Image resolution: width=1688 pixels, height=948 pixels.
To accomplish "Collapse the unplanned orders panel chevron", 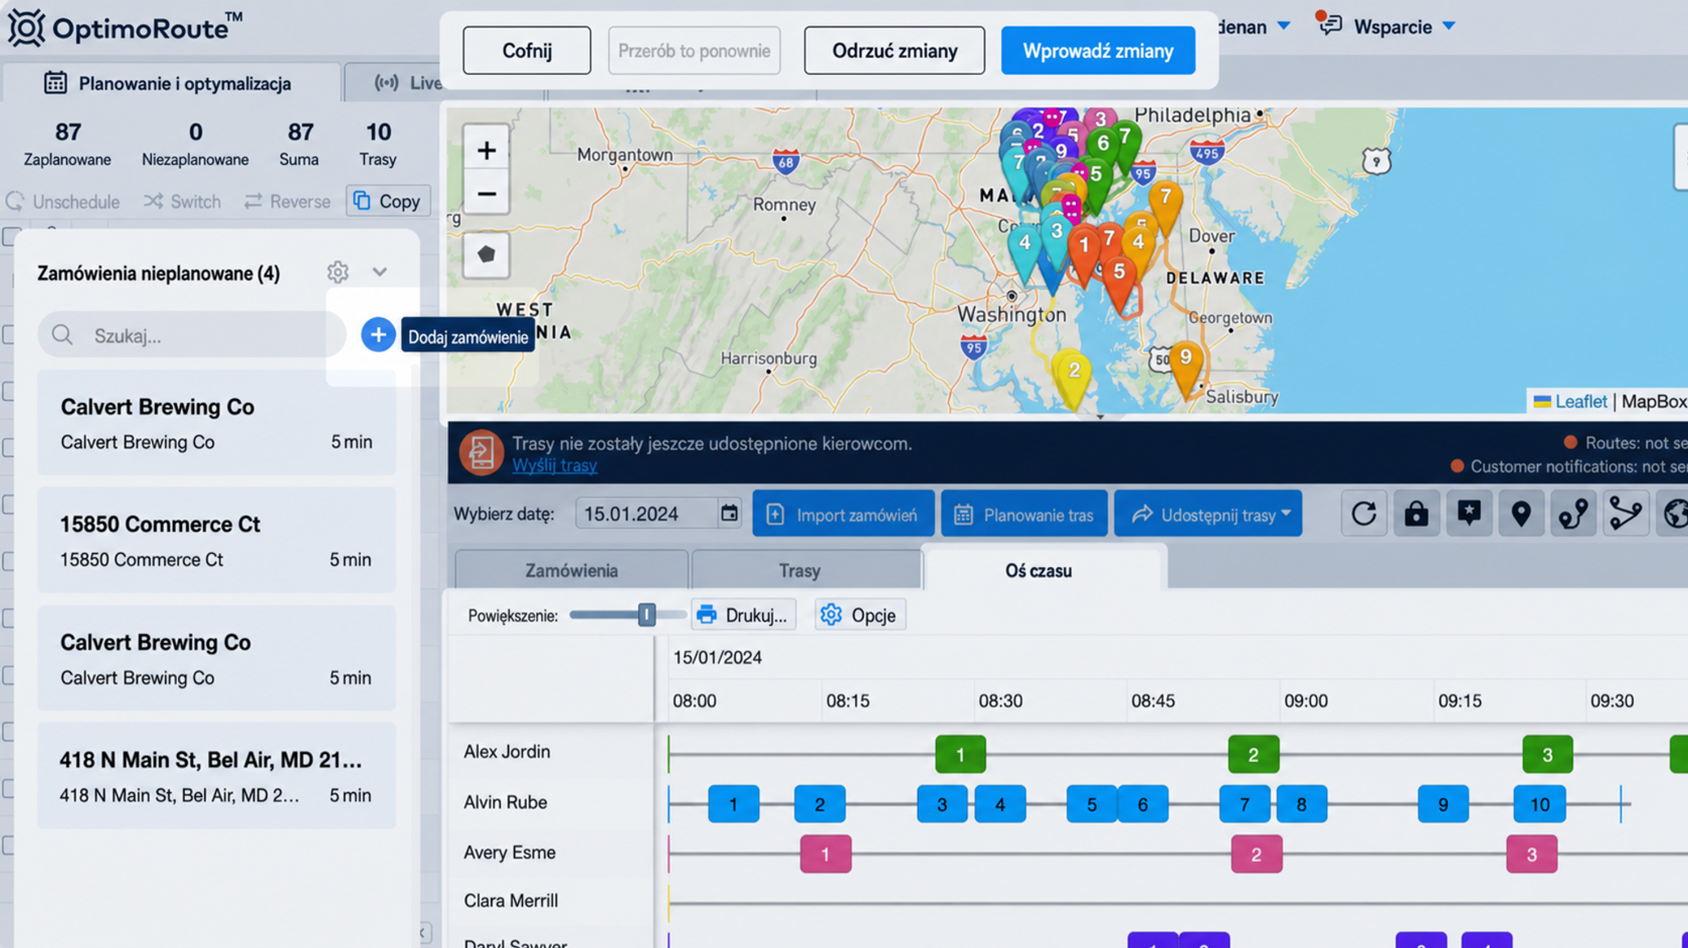I will pos(379,272).
